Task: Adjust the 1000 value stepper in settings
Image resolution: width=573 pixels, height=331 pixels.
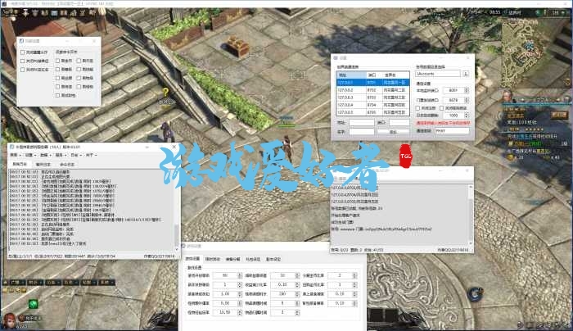Action: pyautogui.click(x=467, y=116)
